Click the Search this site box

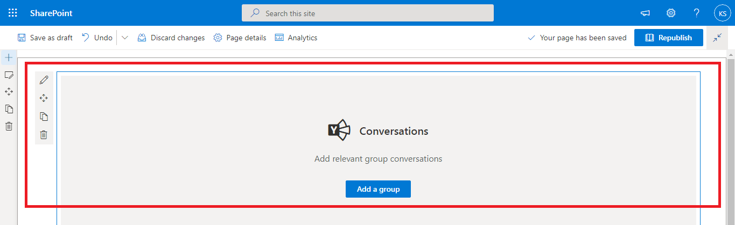click(x=368, y=13)
